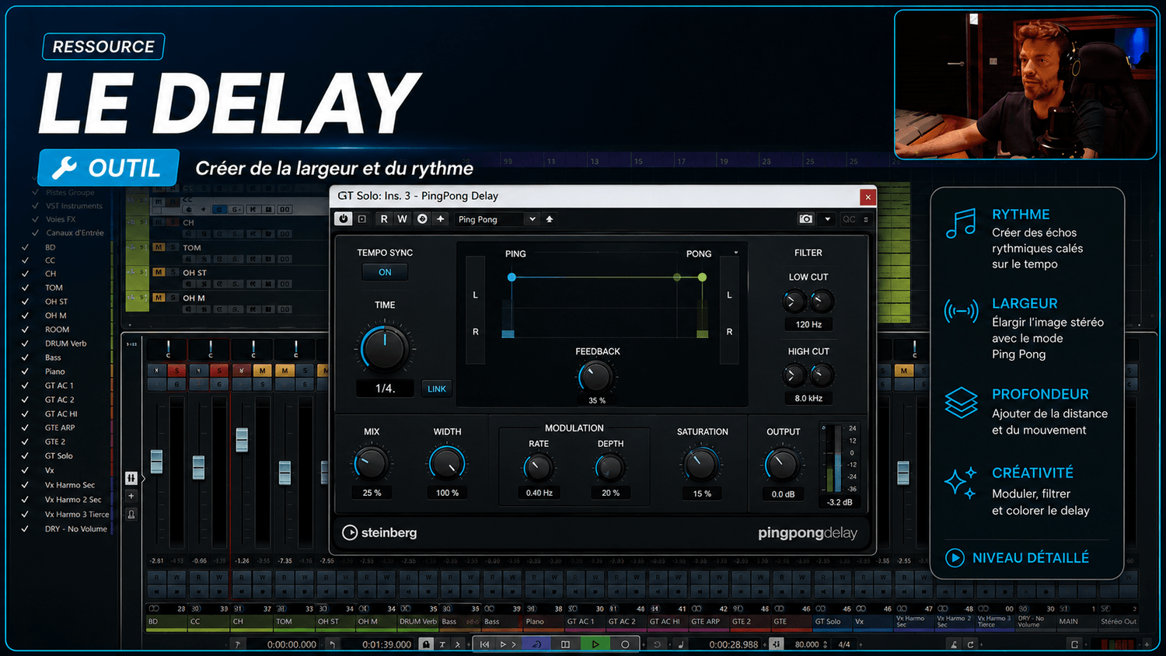
Task: Enable Read automation (R) in plugin window
Action: coord(384,219)
